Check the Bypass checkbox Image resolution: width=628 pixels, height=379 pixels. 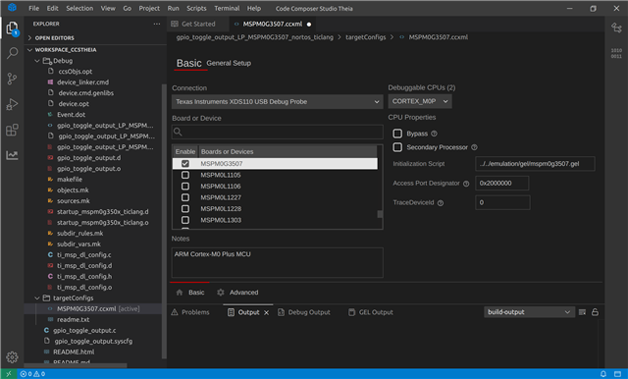click(x=397, y=134)
